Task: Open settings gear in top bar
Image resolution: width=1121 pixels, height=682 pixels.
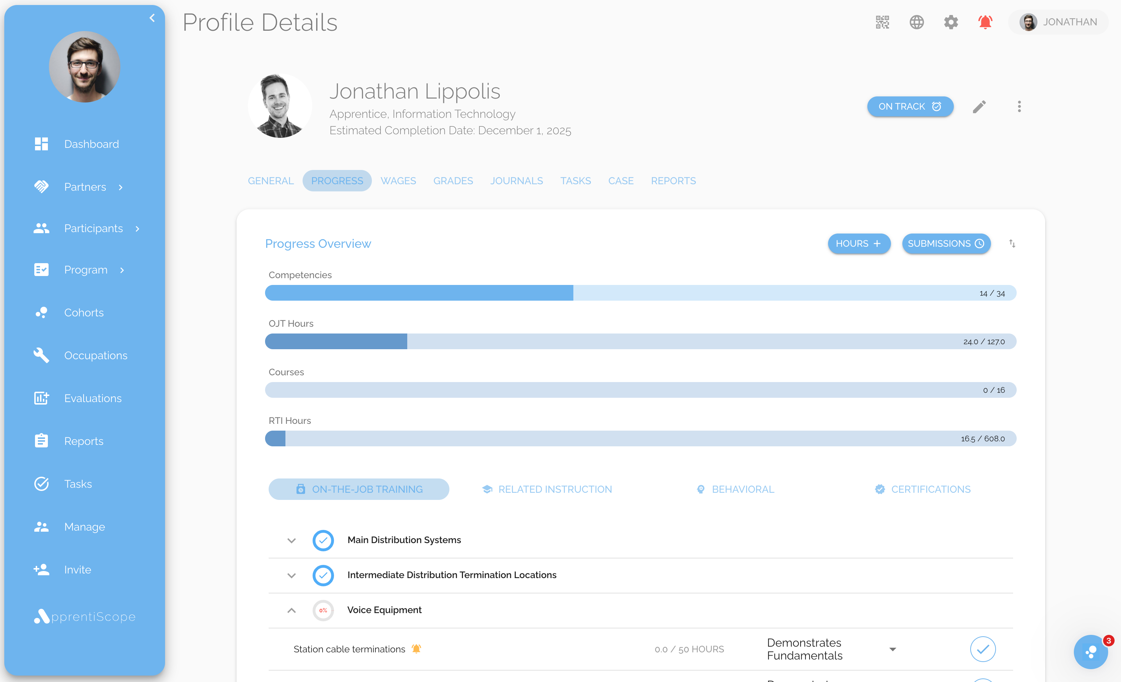Action: 950,22
